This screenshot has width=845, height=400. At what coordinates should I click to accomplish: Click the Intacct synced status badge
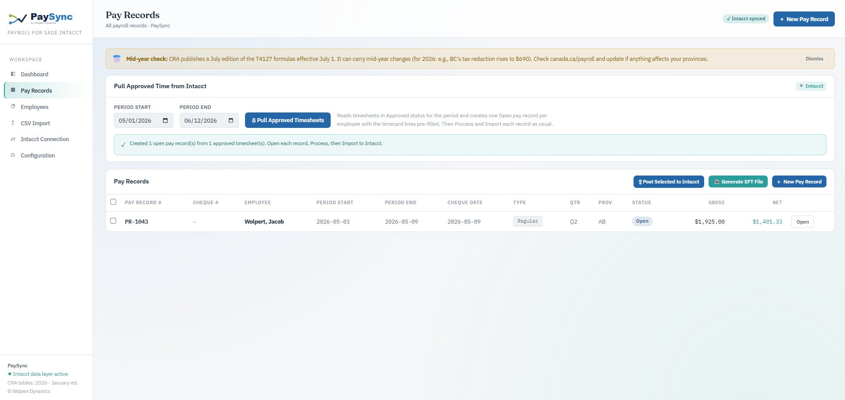746,19
